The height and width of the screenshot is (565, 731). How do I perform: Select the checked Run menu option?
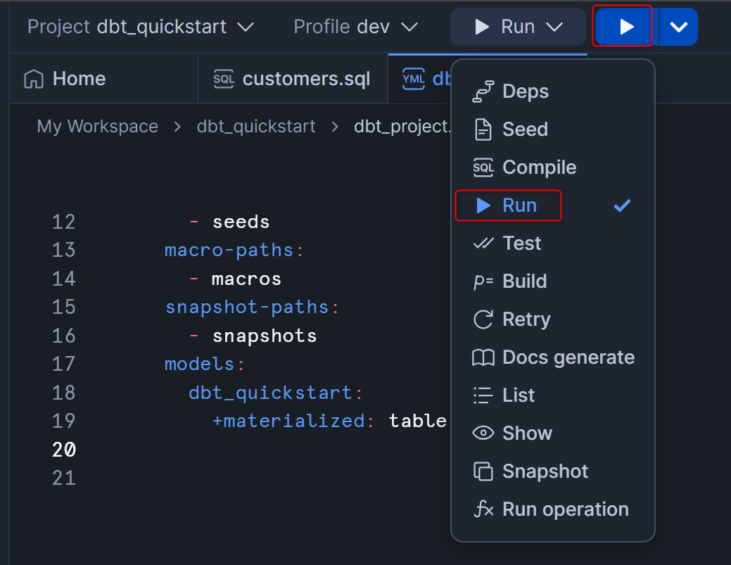click(519, 205)
